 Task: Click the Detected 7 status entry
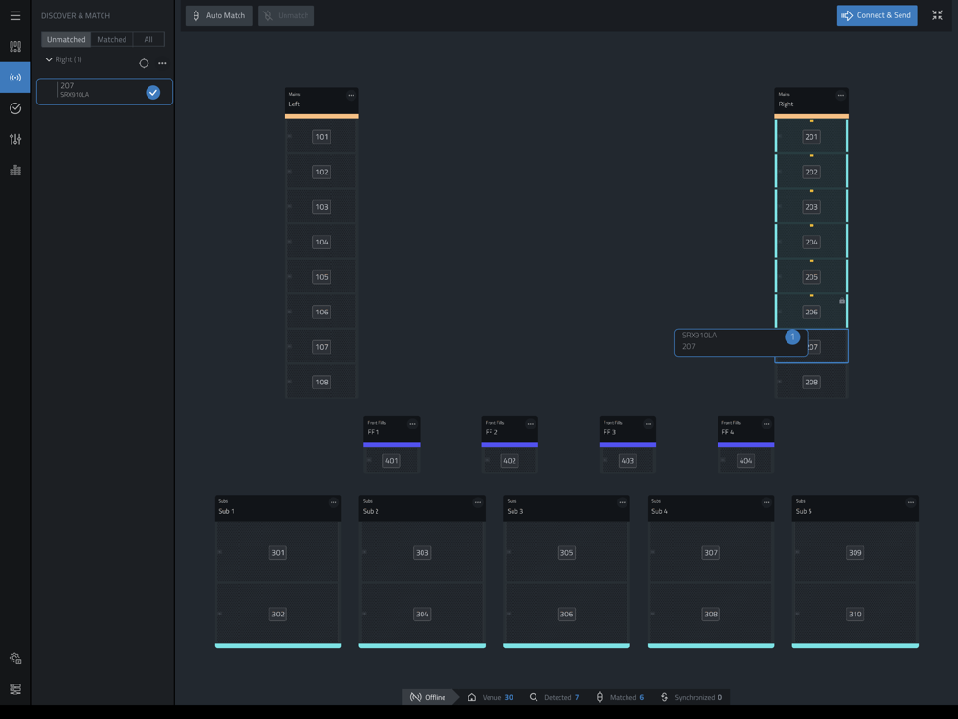click(x=554, y=697)
